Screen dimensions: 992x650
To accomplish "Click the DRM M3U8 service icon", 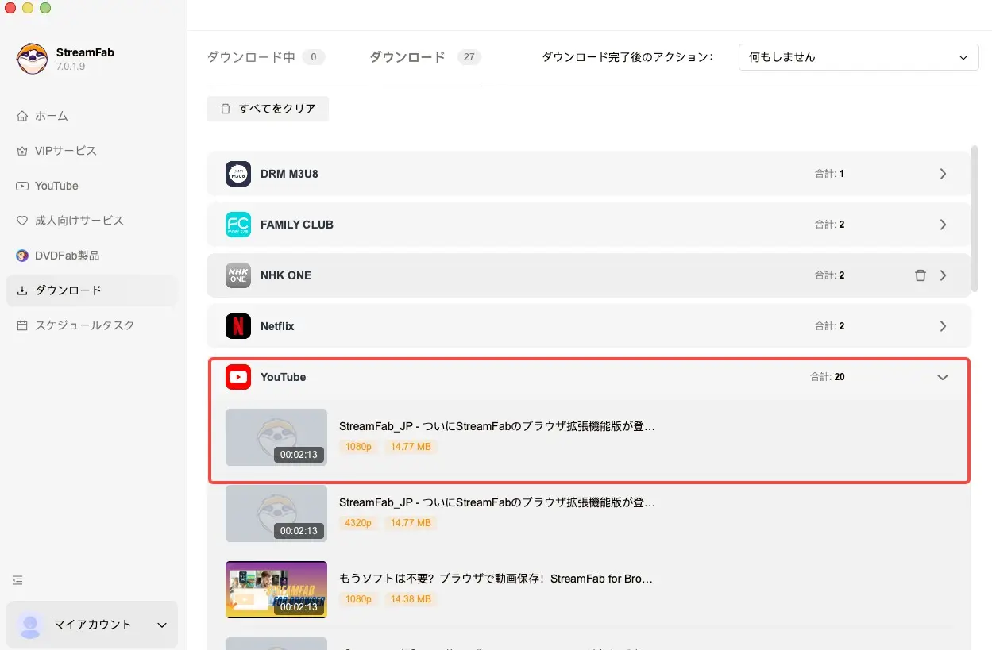I will 238,174.
